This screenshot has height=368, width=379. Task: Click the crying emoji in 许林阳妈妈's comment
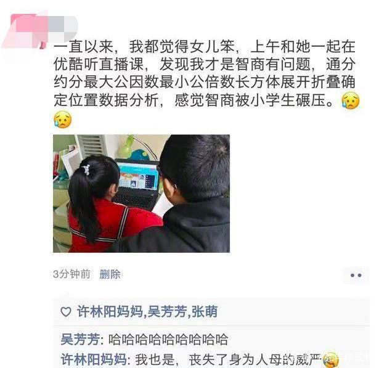tap(331, 360)
